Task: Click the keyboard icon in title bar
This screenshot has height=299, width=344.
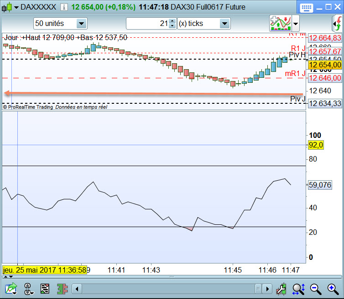Action: click(306, 8)
